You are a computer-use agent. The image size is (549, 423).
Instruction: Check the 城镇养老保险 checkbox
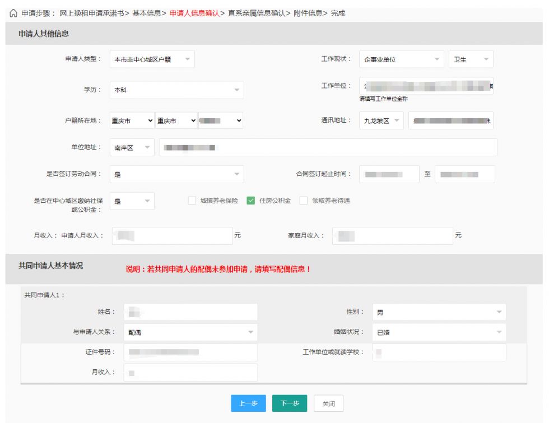pos(192,201)
